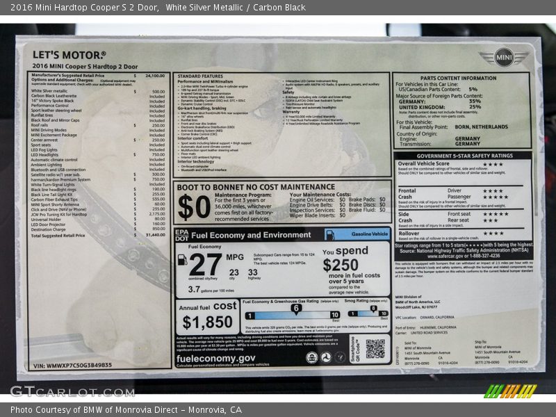Click the first round agency seal near fueleconomy.gov
The image size is (556, 417).
click(x=312, y=357)
